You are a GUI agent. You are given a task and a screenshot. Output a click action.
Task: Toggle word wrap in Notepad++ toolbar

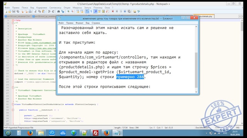pos(87,11)
